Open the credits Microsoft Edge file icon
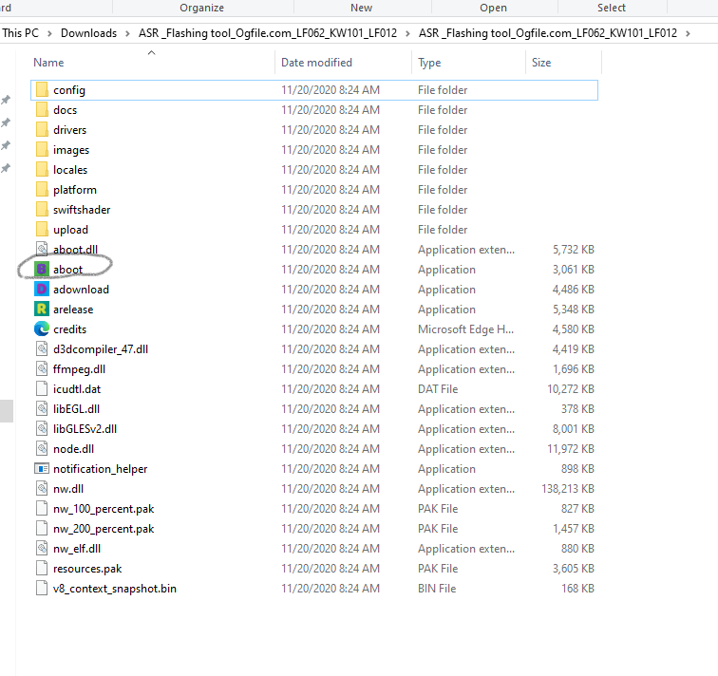This screenshot has width=718, height=676. point(41,329)
